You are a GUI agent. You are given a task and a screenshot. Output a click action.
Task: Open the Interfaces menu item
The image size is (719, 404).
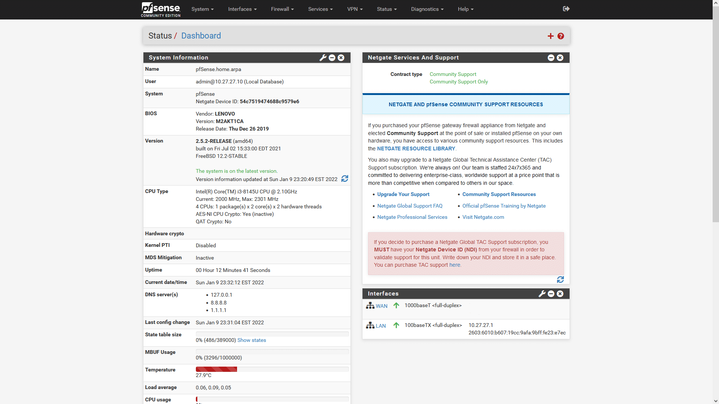(242, 9)
